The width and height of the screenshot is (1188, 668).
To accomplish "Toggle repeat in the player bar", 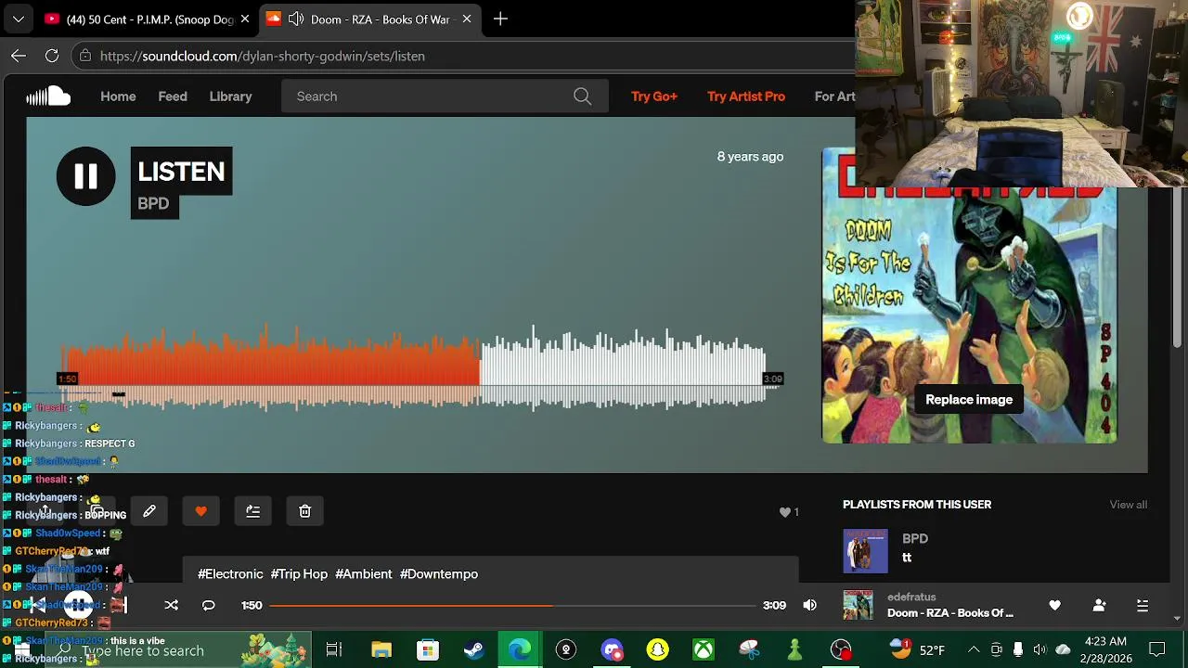I will tap(209, 605).
